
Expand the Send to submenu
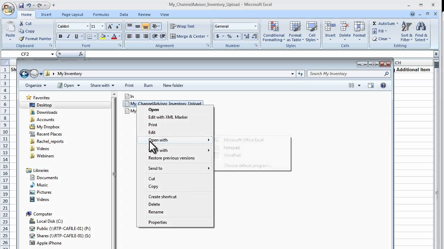click(x=175, y=168)
